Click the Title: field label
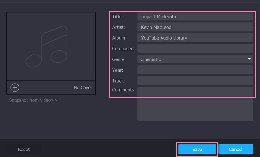The width and height of the screenshot is (260, 157). [118, 16]
